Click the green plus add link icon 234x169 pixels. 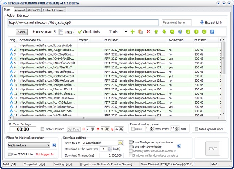(x=132, y=32)
